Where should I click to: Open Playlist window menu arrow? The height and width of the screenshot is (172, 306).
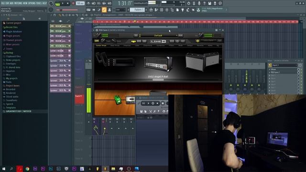pos(51,15)
